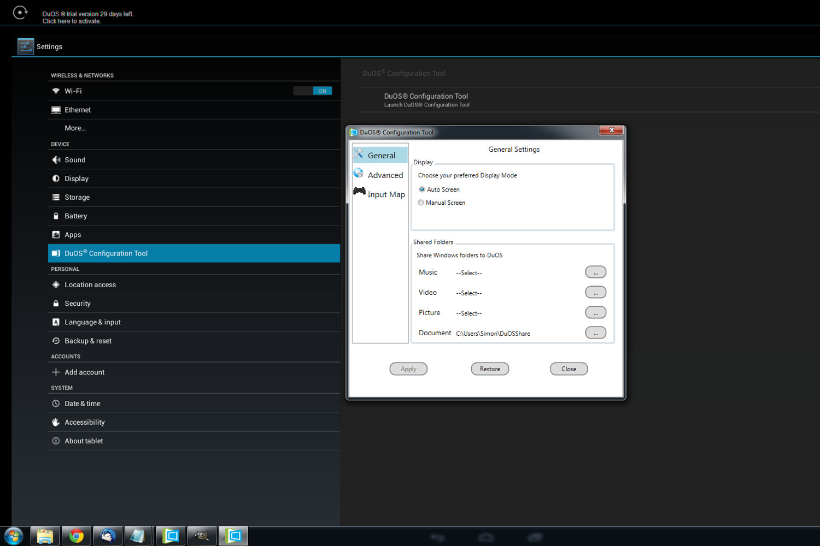The image size is (820, 546).
Task: Click the highlighted active DuOS taskbar button
Action: tap(233, 536)
